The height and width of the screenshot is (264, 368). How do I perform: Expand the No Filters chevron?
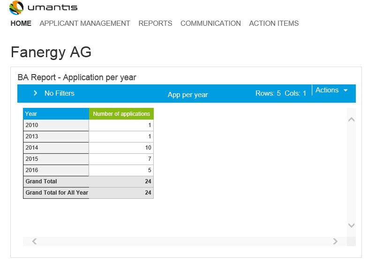tap(35, 93)
